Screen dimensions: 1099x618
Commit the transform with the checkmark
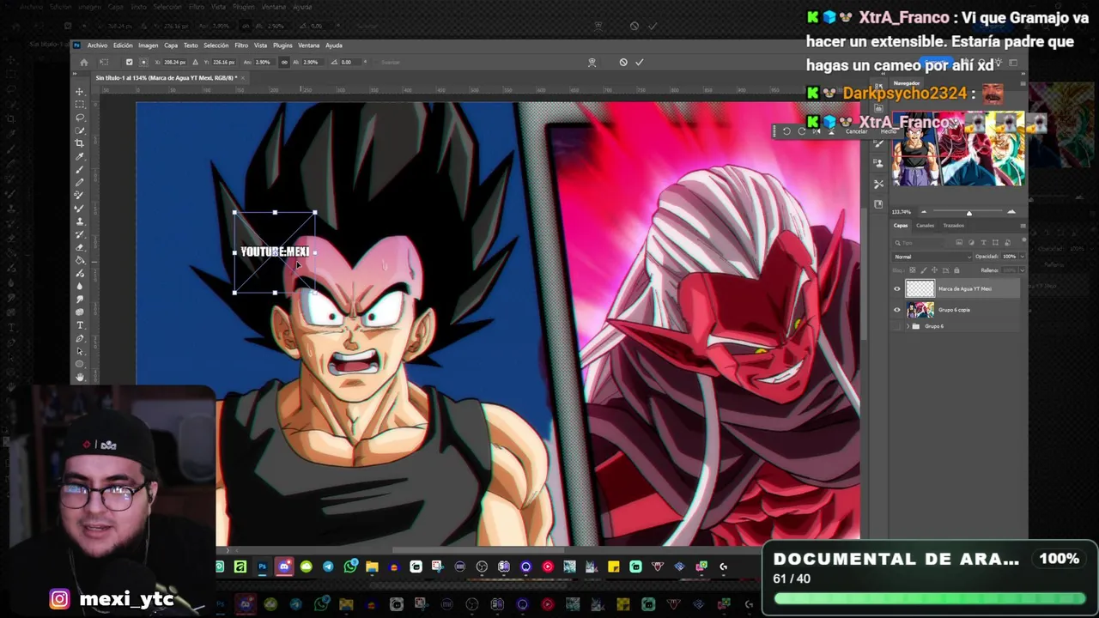[x=639, y=62]
